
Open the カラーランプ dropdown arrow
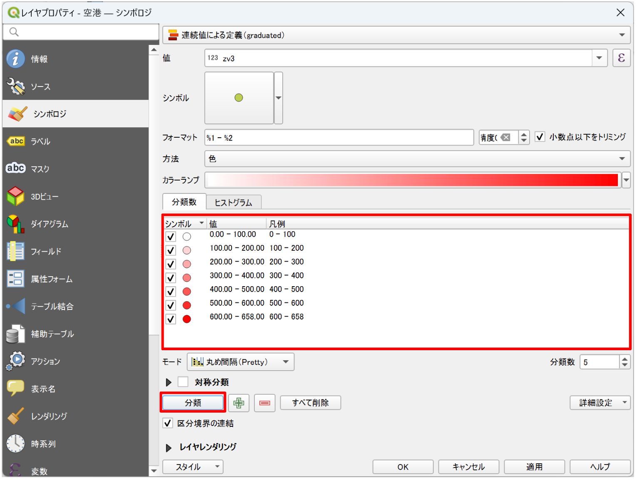click(x=626, y=180)
